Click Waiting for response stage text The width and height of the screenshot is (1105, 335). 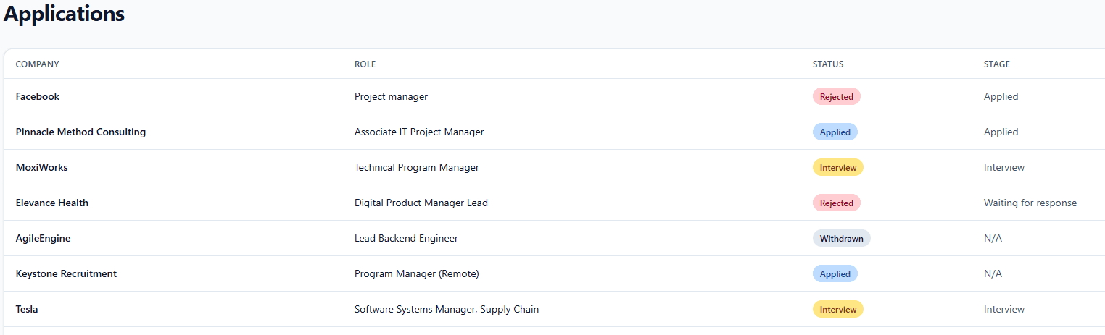1030,203
